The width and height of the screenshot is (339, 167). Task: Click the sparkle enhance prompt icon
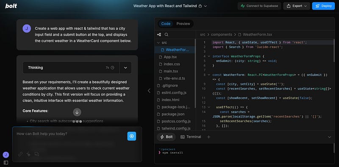pos(28,154)
